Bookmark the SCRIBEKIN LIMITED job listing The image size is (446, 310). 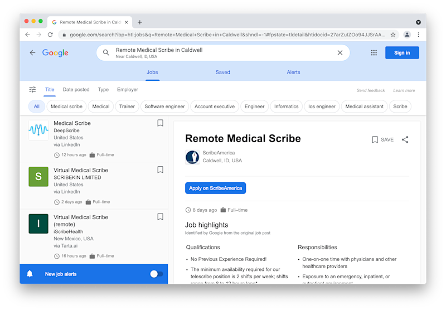(x=160, y=170)
